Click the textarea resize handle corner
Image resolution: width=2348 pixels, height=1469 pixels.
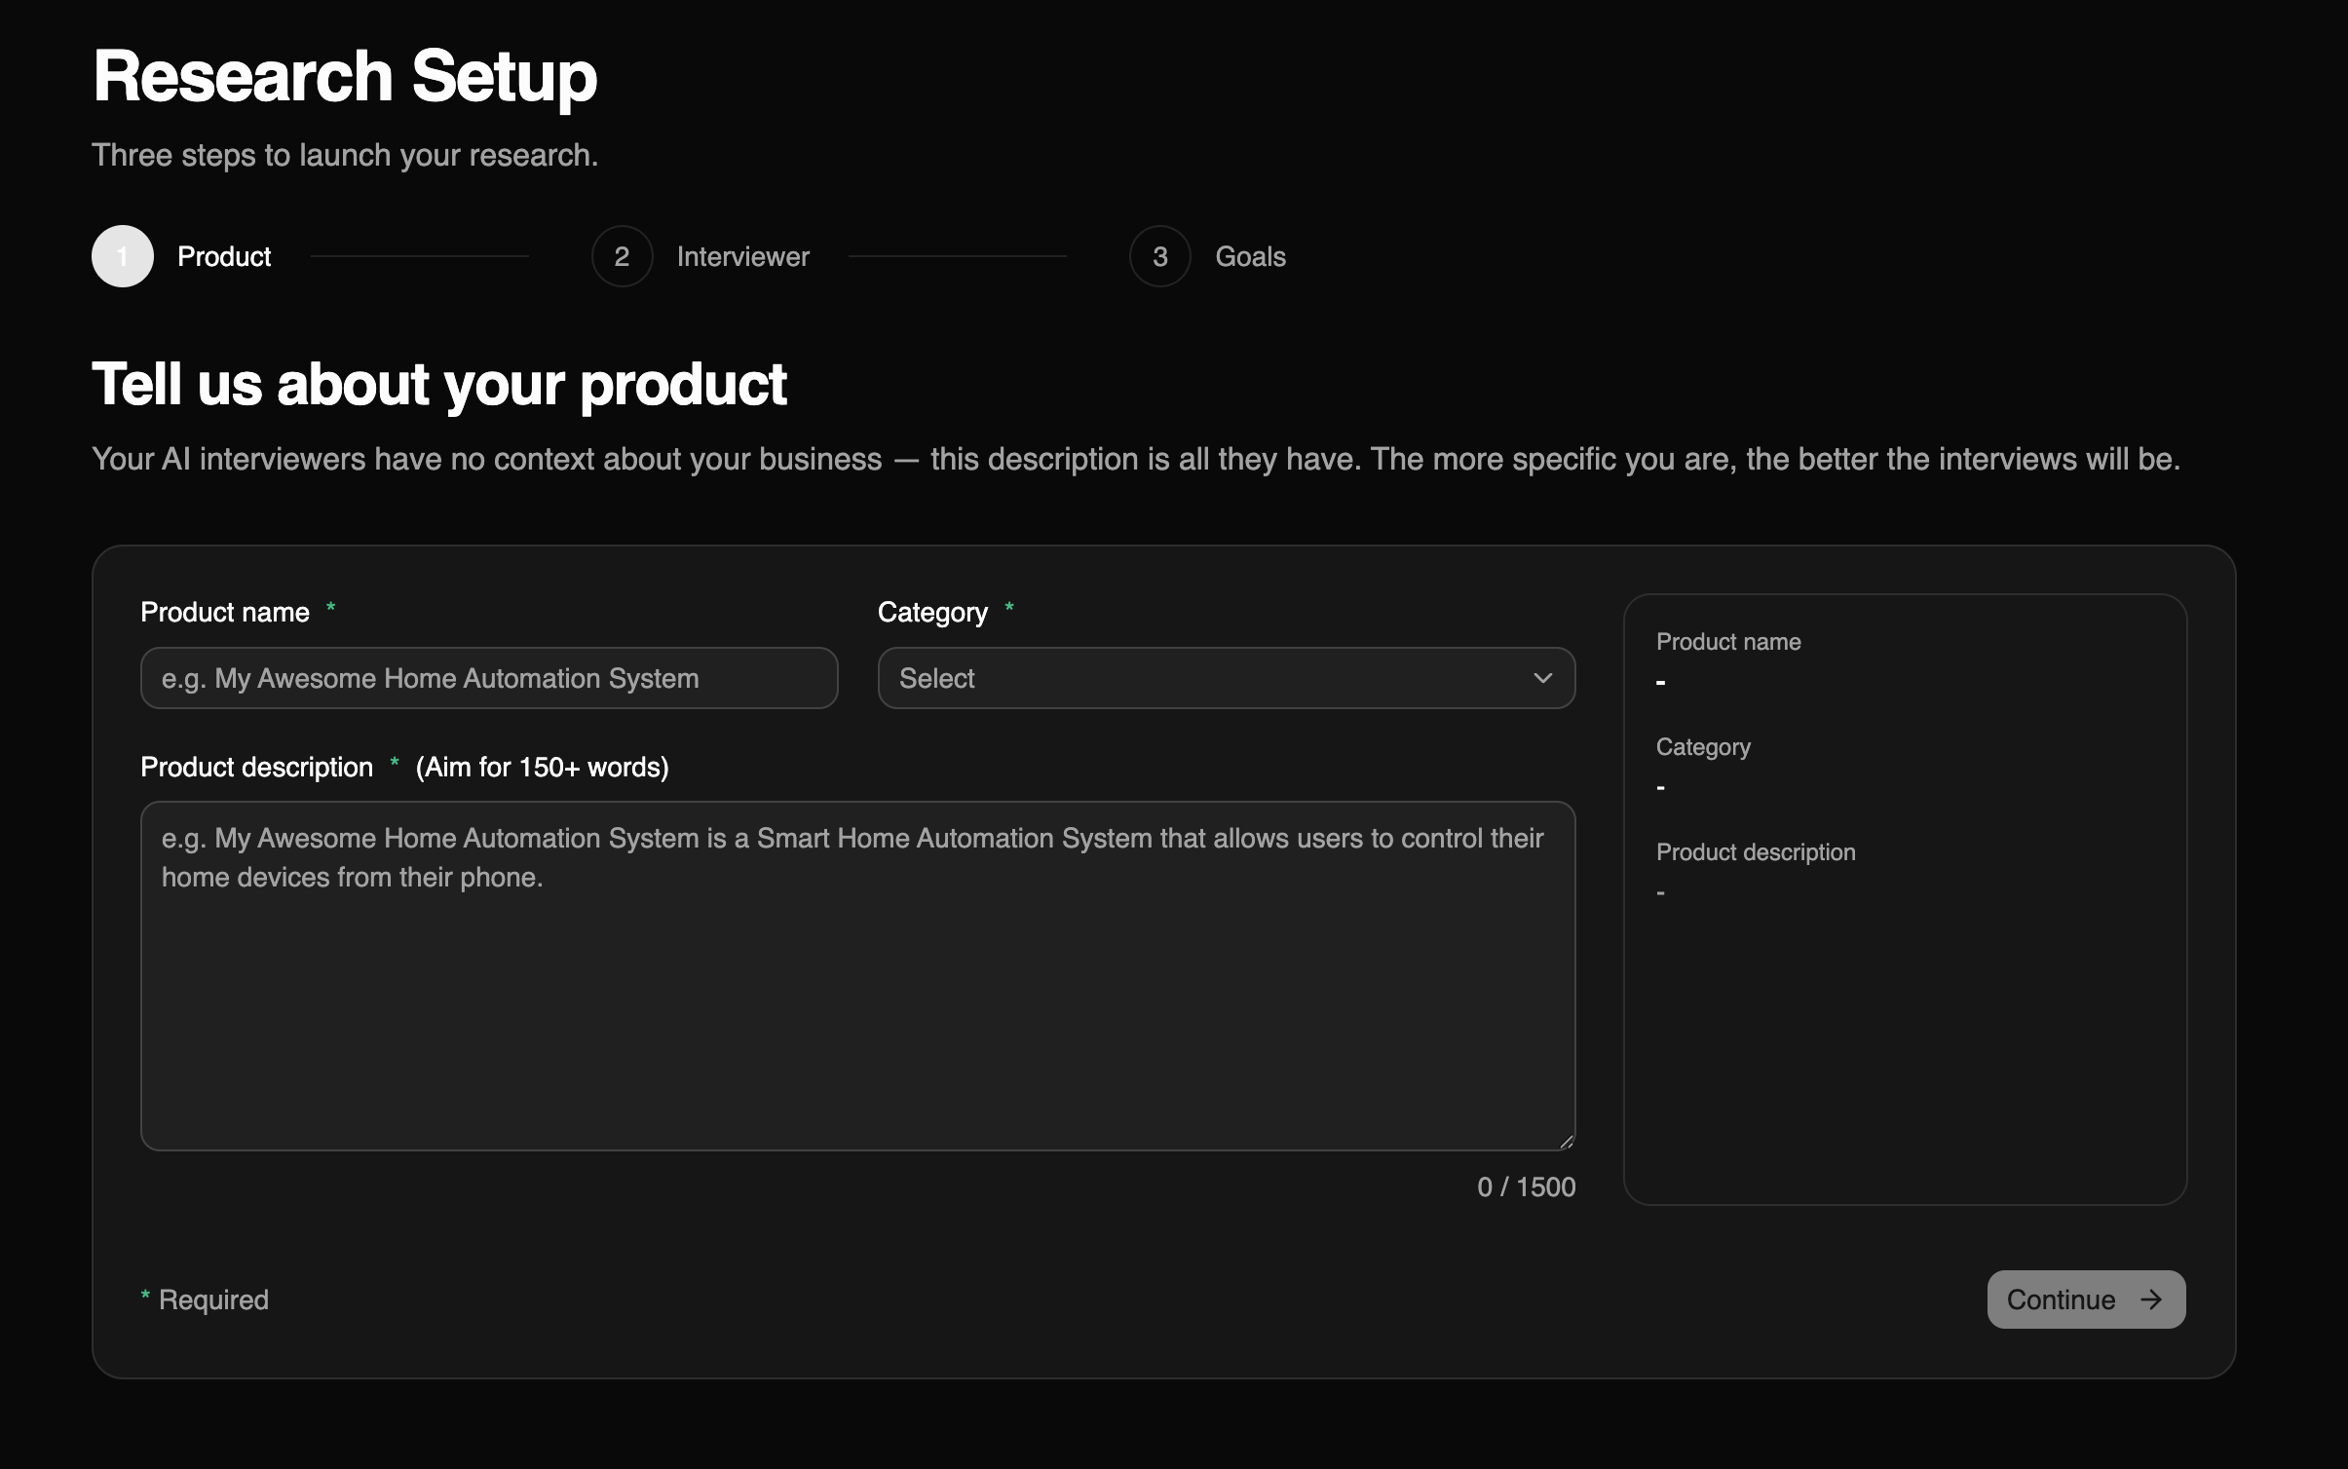(x=1566, y=1142)
